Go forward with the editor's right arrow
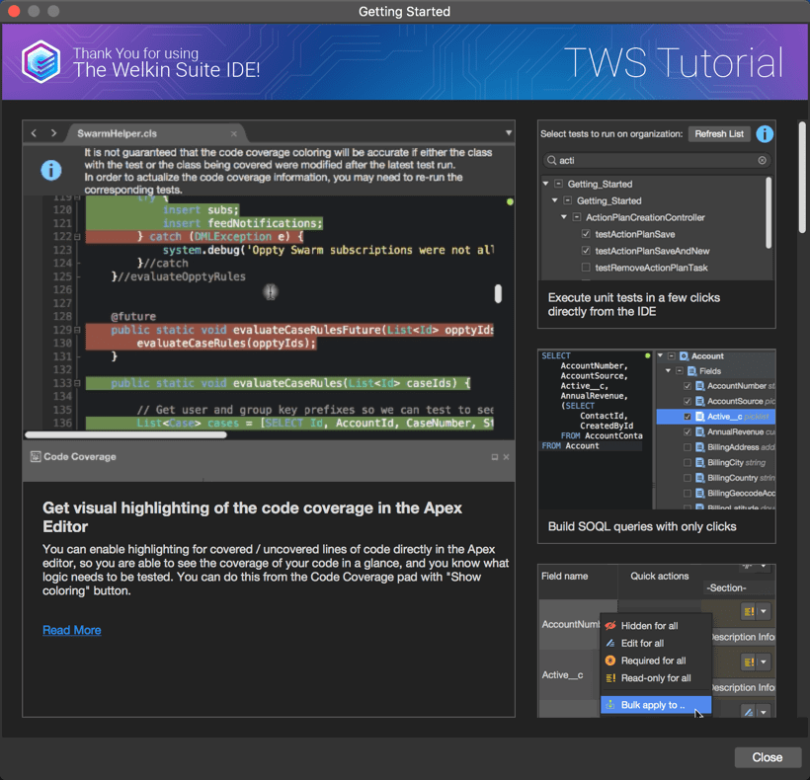Viewport: 810px width, 780px height. (53, 133)
